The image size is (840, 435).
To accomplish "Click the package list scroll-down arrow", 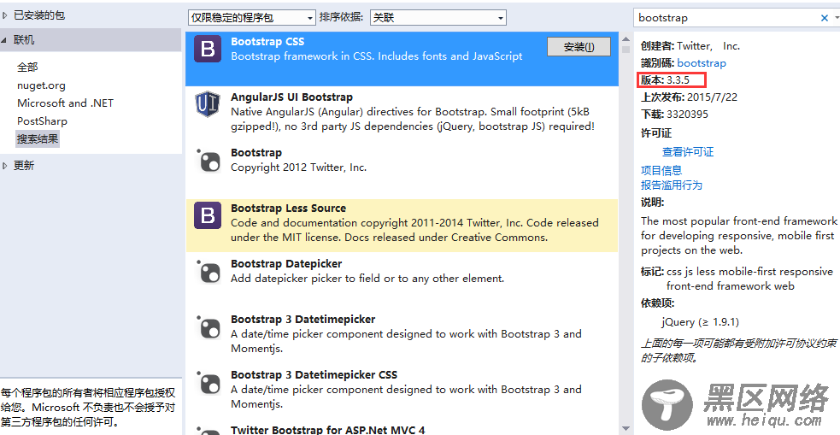I will tap(626, 428).
